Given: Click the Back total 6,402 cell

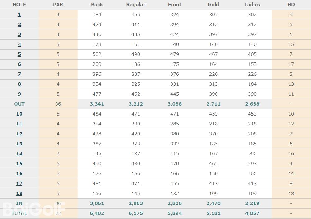Looking at the screenshot, I should [97, 213].
